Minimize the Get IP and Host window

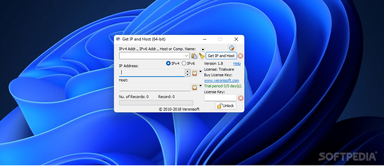[205, 39]
